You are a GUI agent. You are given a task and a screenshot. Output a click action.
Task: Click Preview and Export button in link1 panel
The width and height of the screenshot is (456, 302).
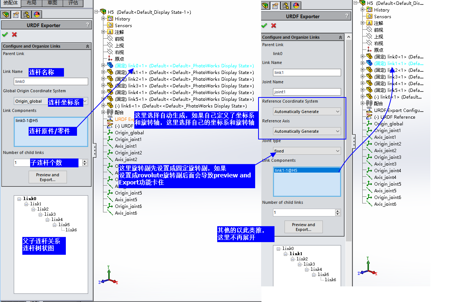[304, 227]
